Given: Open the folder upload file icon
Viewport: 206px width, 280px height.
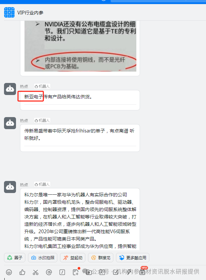Looking at the screenshot, I should [x=89, y=272].
